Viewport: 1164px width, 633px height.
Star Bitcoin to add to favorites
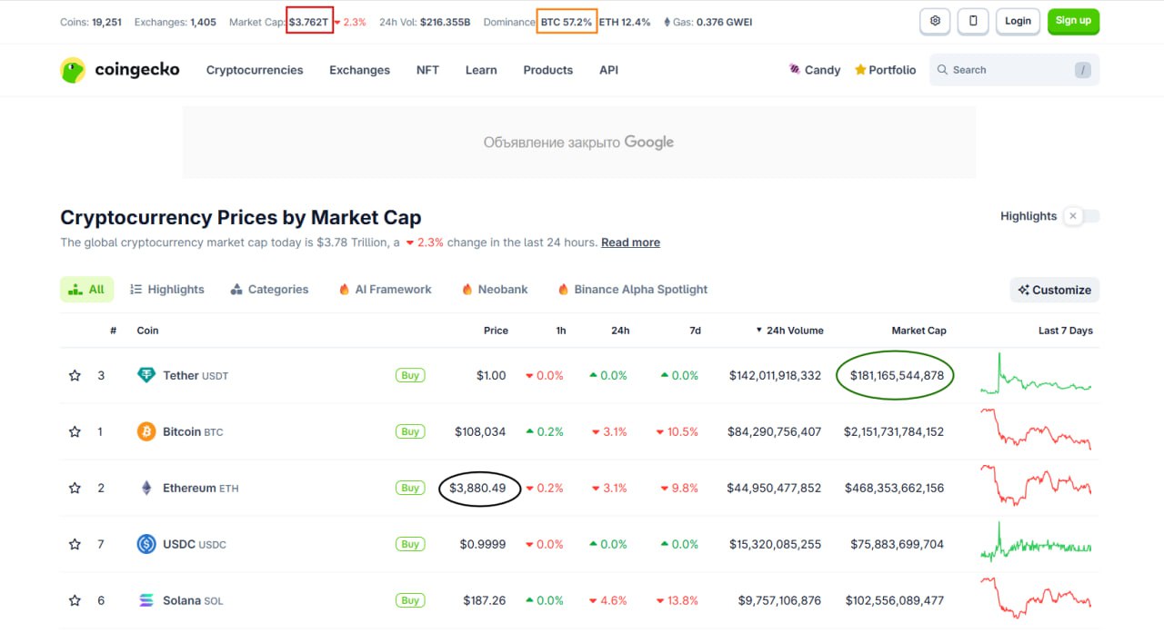coord(75,431)
